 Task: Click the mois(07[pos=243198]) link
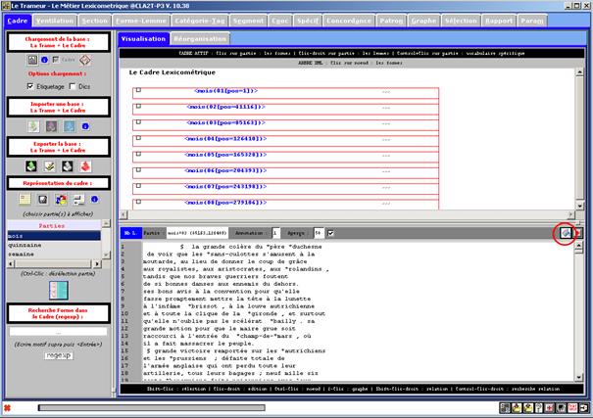pyautogui.click(x=225, y=187)
